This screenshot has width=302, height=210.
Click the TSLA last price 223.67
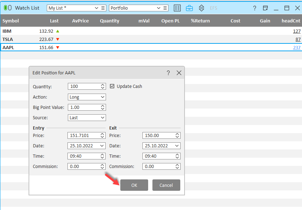[46, 40]
